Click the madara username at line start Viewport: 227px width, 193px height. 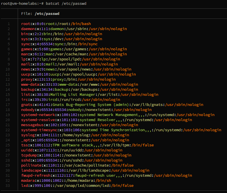click(28, 181)
